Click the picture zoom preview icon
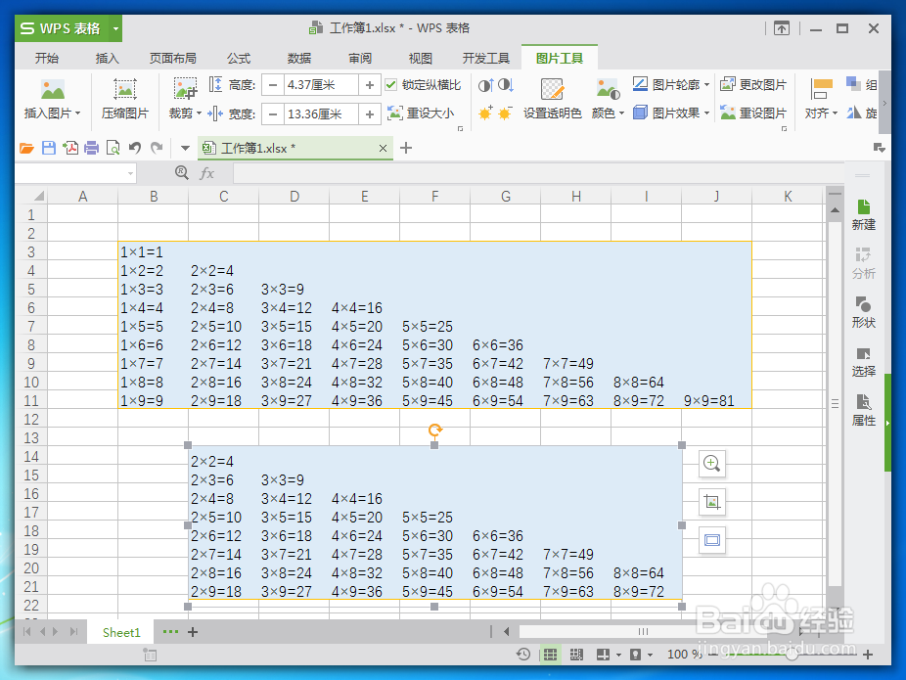Screen dimensions: 906x680 coord(712,464)
